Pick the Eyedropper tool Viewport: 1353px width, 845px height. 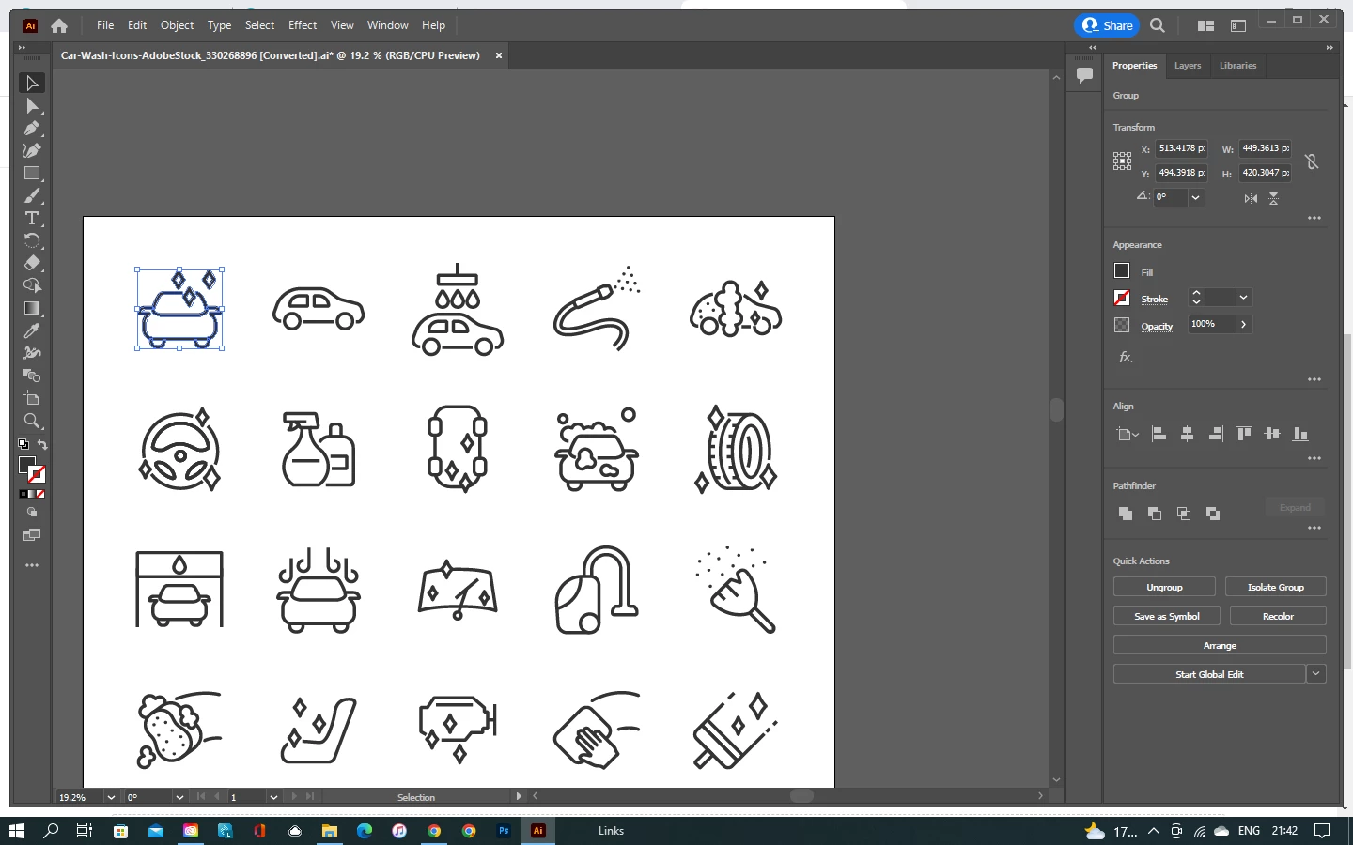coord(32,331)
